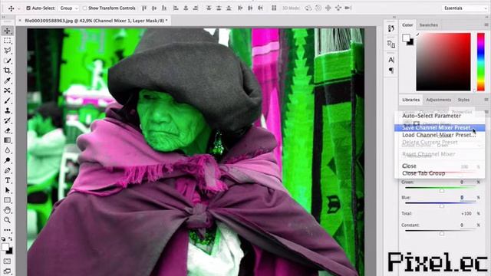Switch to the Color tab

(407, 25)
